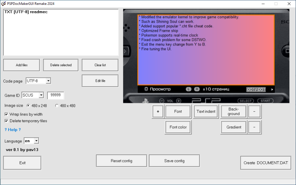This screenshot has width=296, height=185.
Task: Click Save config button
Action: (x=174, y=161)
